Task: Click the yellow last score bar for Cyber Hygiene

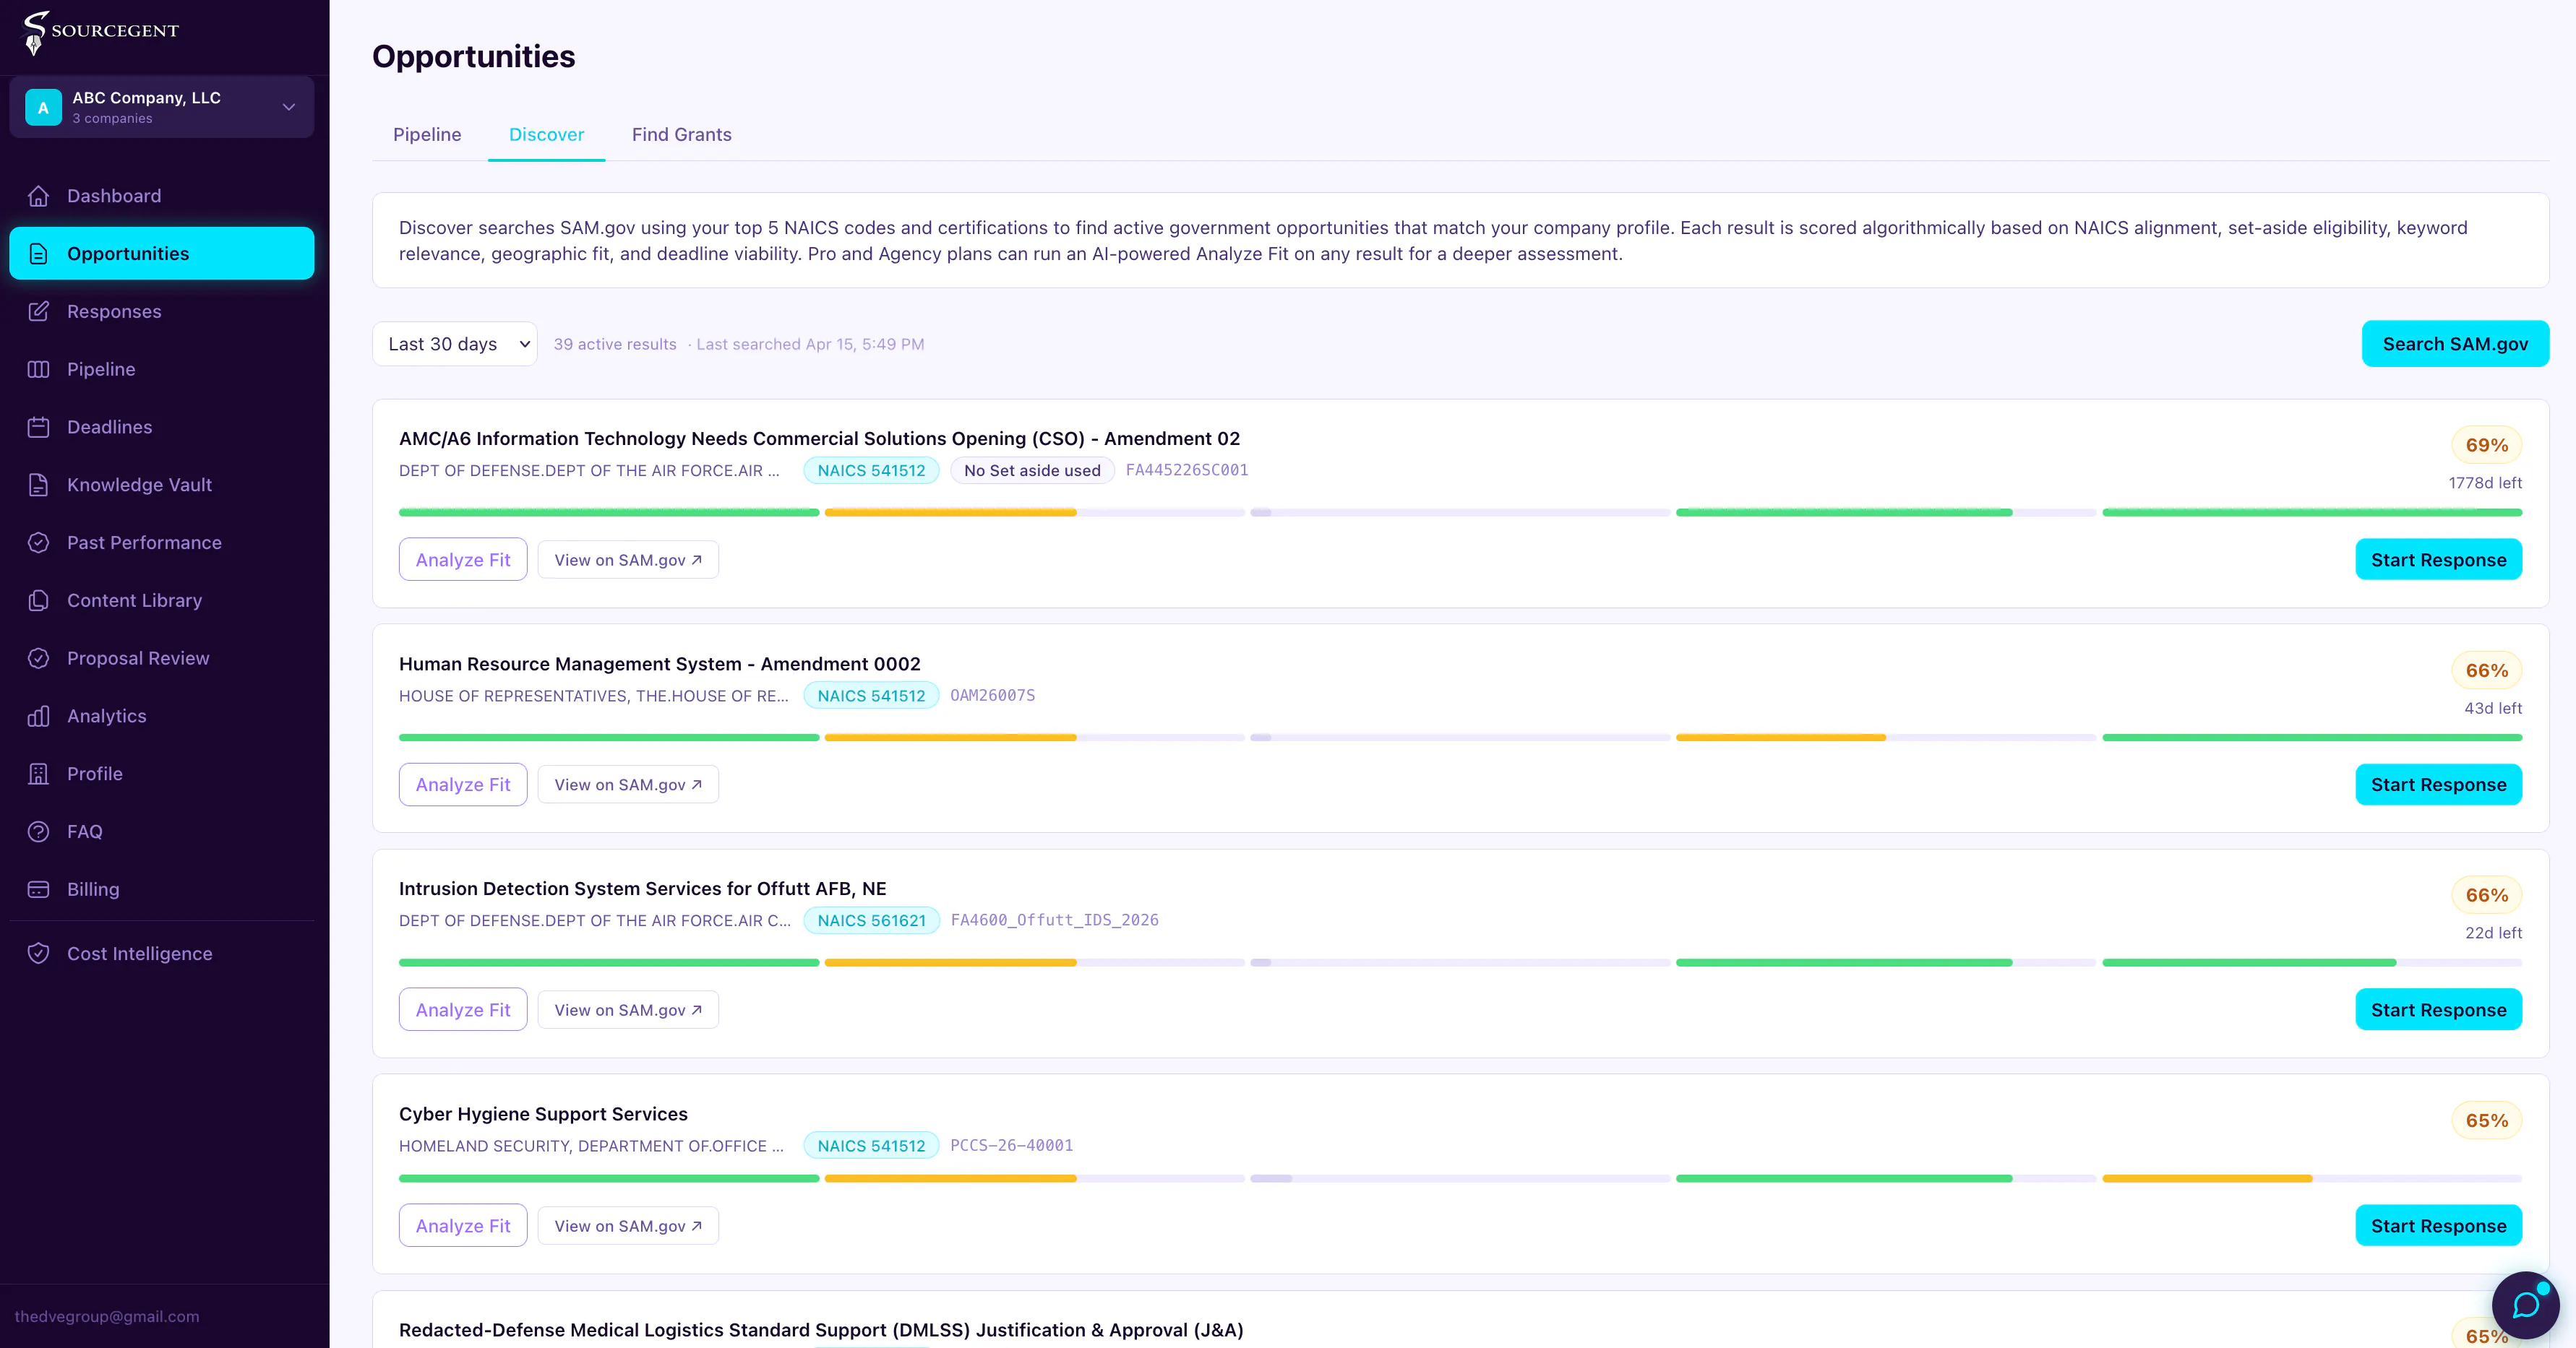Action: (2207, 1178)
